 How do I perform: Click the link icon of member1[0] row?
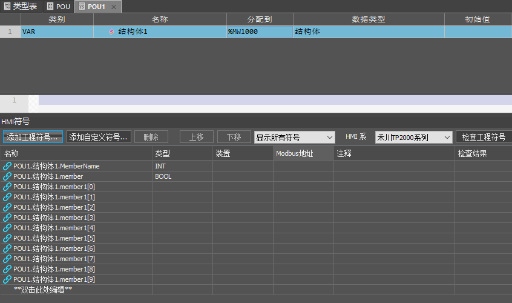tap(7, 187)
